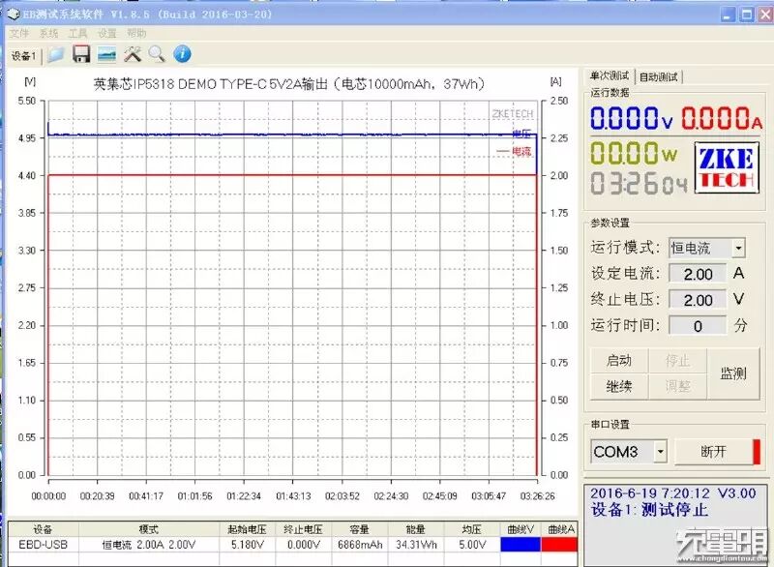The width and height of the screenshot is (774, 567).
Task: Click the 恒电流 2.00A 2.00V mode cell
Action: click(149, 545)
